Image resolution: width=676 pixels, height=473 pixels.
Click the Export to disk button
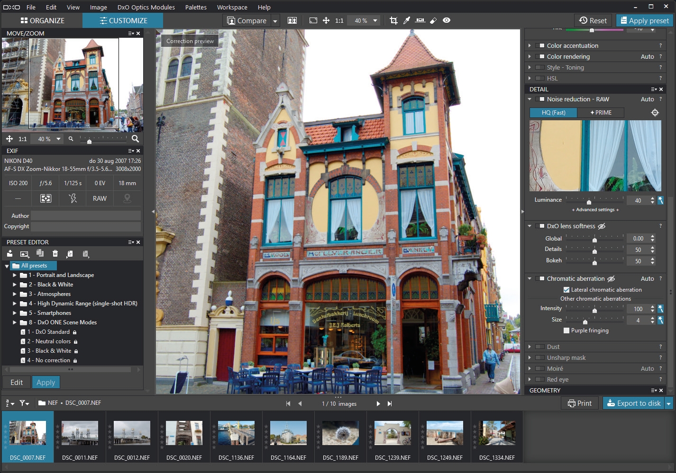point(633,403)
